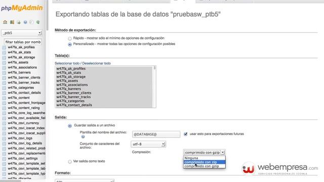Open w47fa_csvi_logs table in sidebar
This screenshot has width=324, height=182.
coord(20,138)
